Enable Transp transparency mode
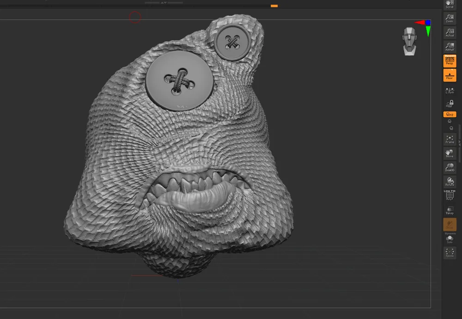This screenshot has height=319, width=462. tap(450, 210)
